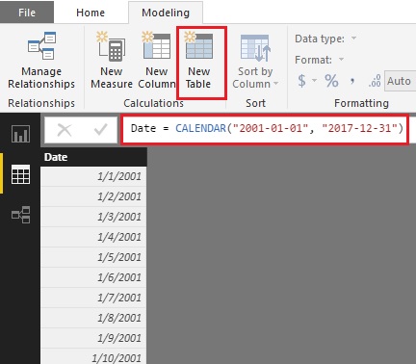Switch to Relationships model view
Image resolution: width=416 pixels, height=364 pixels.
(20, 215)
